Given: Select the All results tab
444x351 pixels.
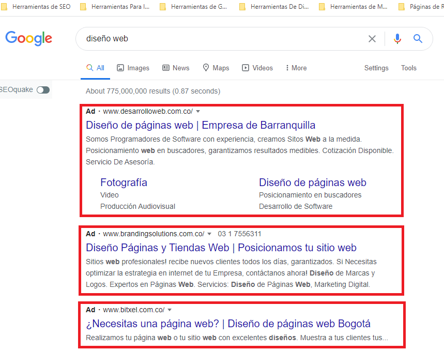Looking at the screenshot, I should (x=96, y=68).
